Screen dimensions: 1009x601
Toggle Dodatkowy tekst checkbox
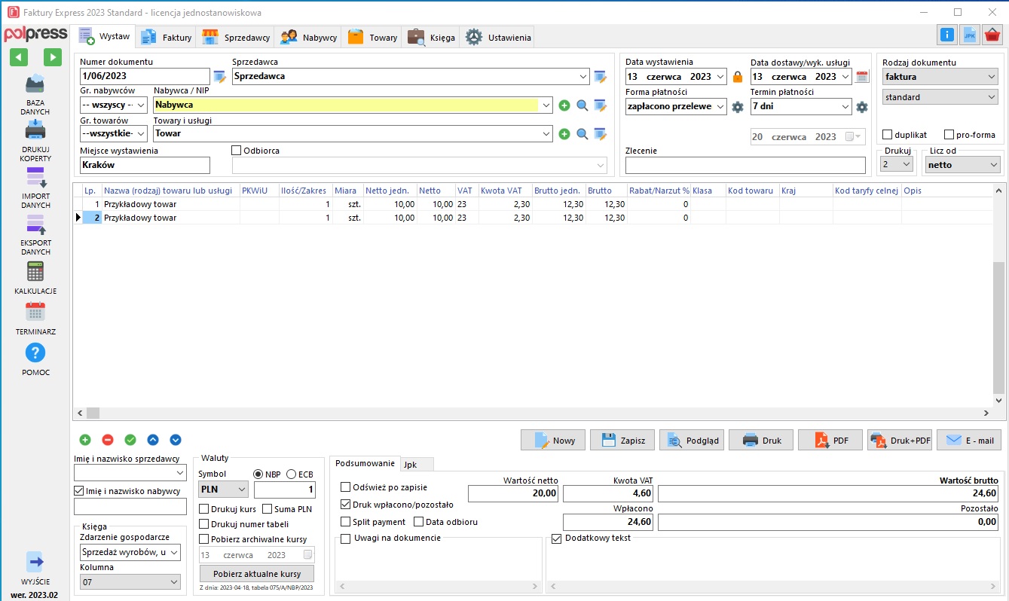557,538
